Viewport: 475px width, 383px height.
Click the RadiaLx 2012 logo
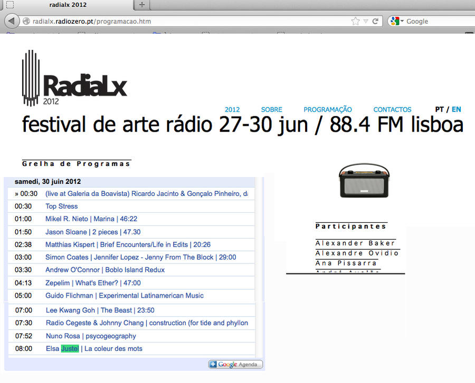[74, 78]
